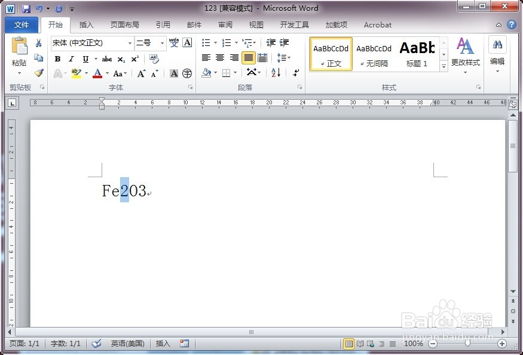Save the document via quick access toolbar
523x355 pixels.
[x=26, y=9]
